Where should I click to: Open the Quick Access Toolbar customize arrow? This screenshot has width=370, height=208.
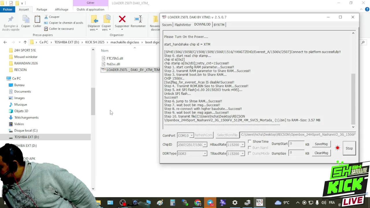[22, 3]
